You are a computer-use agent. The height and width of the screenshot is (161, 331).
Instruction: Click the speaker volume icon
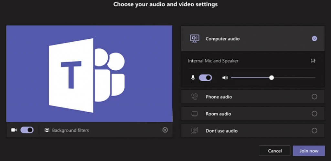point(225,78)
